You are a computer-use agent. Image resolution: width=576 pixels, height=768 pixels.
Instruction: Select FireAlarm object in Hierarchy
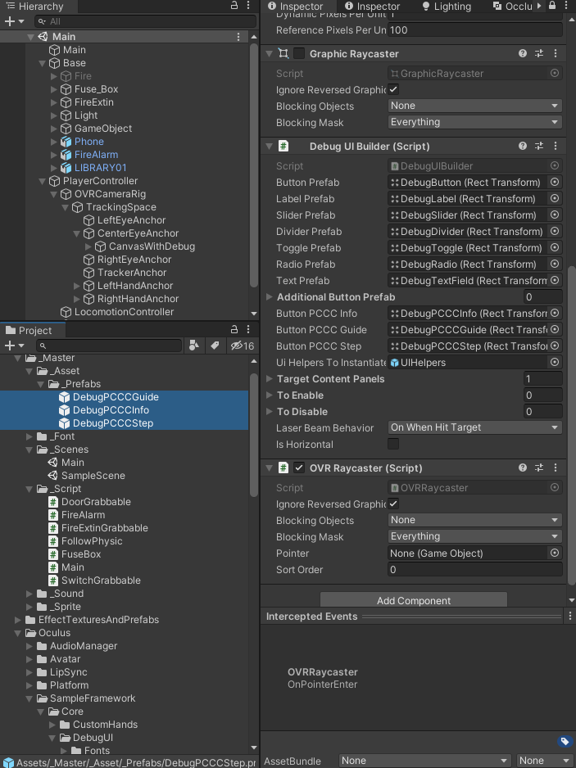pyautogui.click(x=96, y=155)
